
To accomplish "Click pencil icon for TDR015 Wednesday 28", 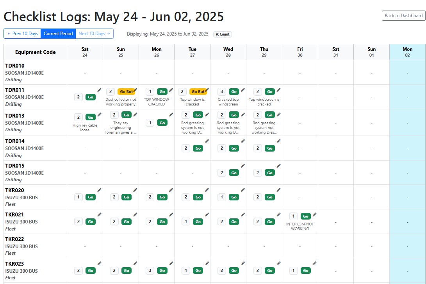I will click(x=243, y=166).
